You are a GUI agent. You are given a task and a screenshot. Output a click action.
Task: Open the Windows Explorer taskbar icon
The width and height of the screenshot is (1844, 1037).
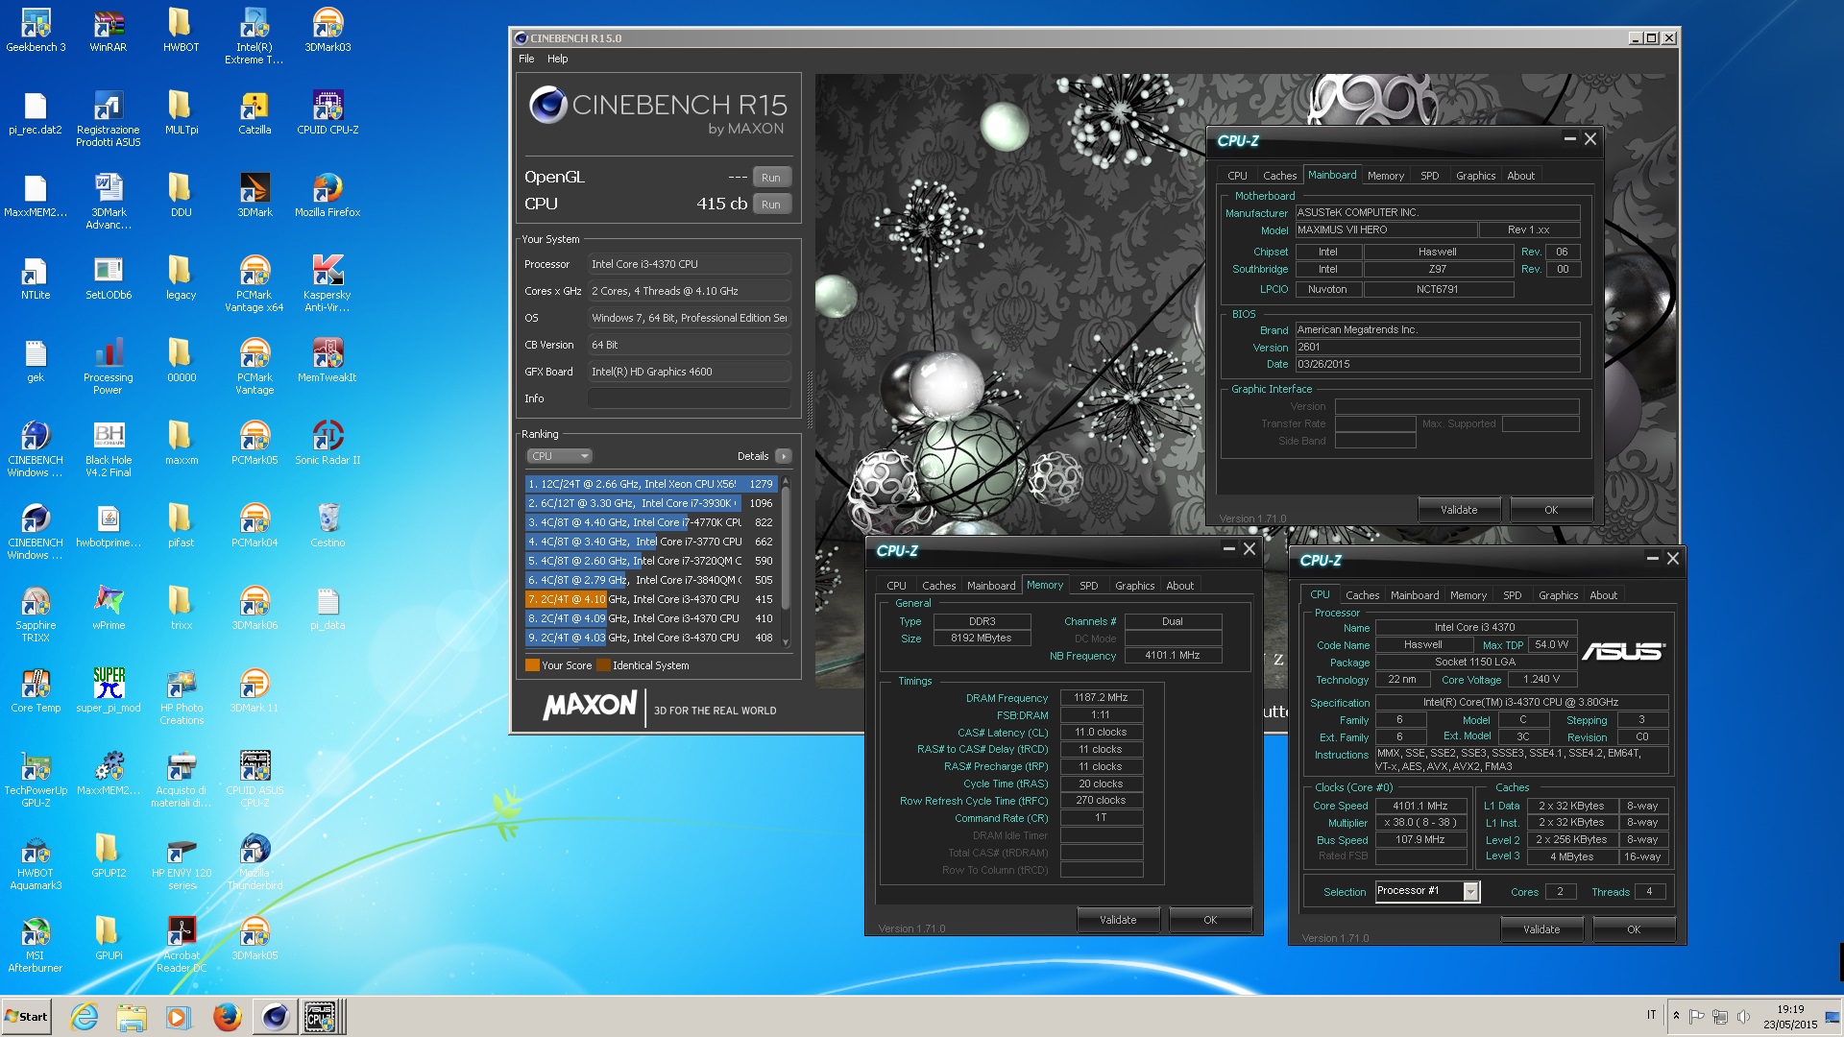click(x=132, y=1016)
